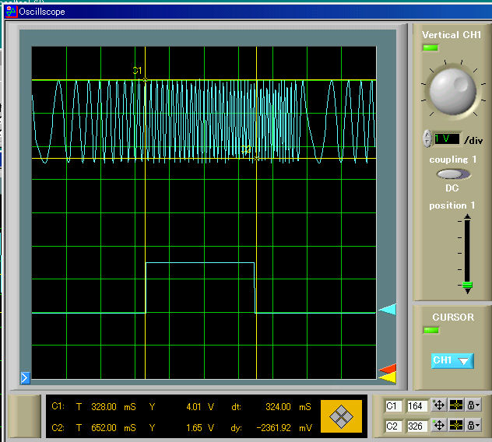492x442 pixels.
Task: Open C1 cursor style selector
Action: coord(456,405)
